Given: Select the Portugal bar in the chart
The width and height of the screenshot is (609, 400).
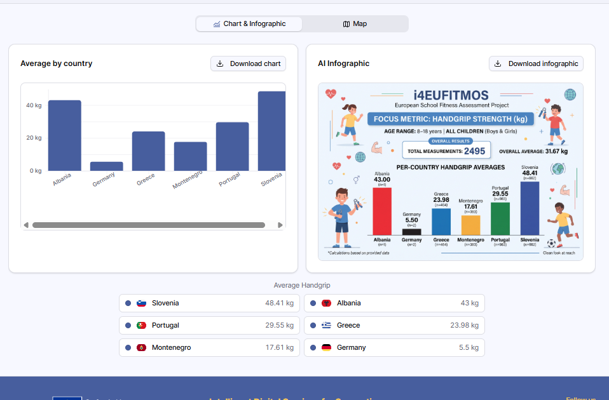Looking at the screenshot, I should click(x=232, y=146).
